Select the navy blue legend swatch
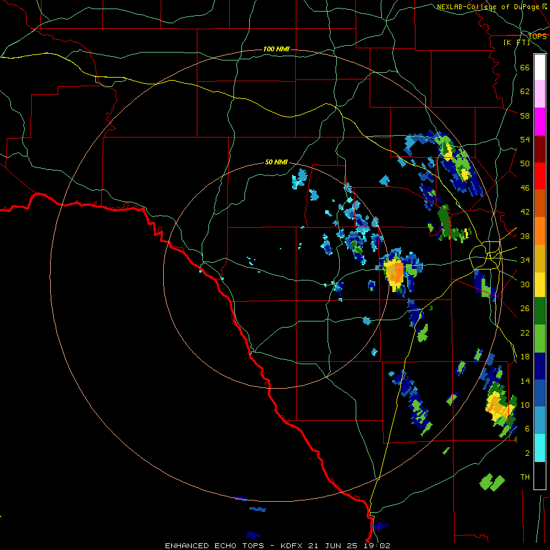The width and height of the screenshot is (550, 550). tap(540, 366)
